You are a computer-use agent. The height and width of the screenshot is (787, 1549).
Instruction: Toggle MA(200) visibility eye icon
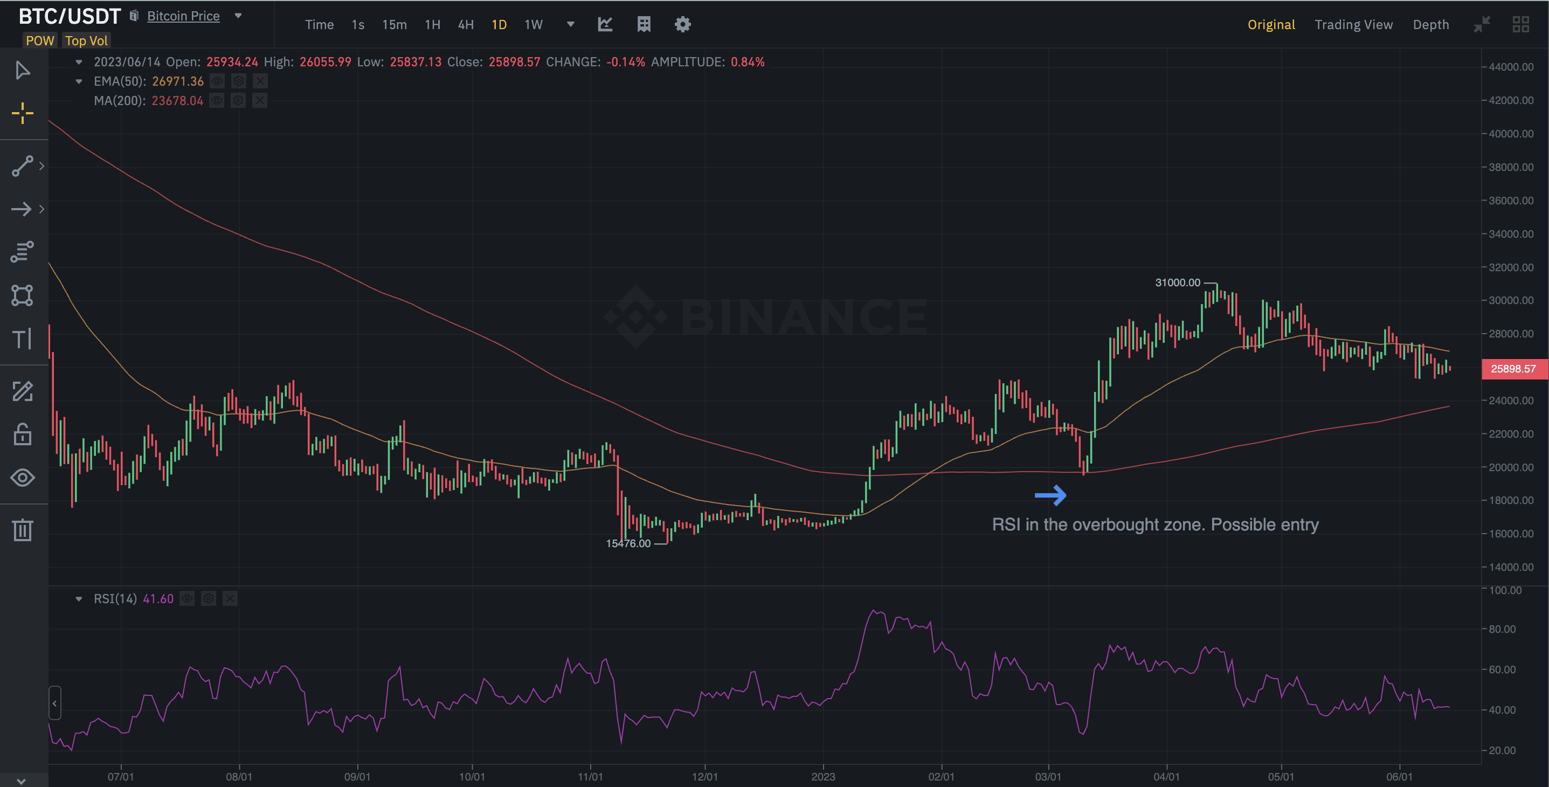coord(217,101)
